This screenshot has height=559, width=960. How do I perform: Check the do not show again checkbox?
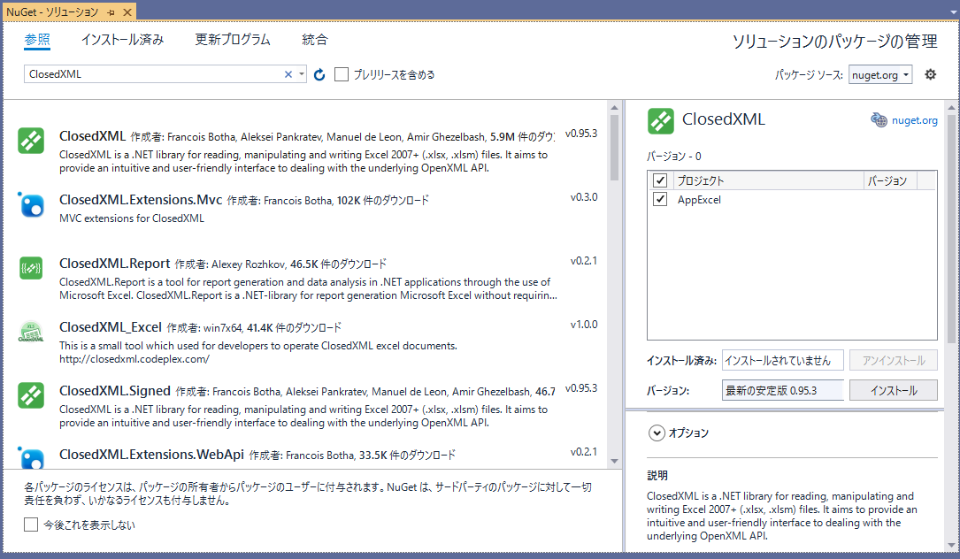(31, 525)
